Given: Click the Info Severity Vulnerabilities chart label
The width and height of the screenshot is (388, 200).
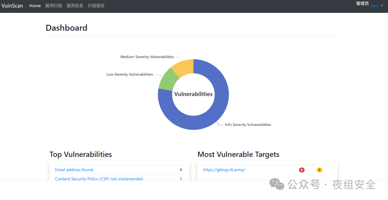Looking at the screenshot, I should pos(248,125).
